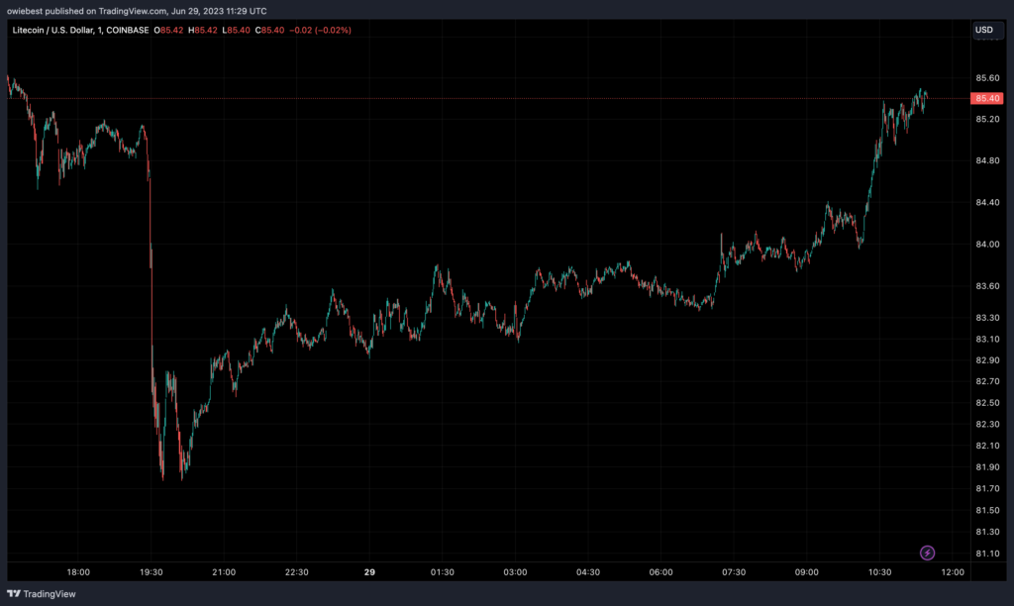This screenshot has width=1014, height=606.
Task: Click the TradingView logo icon
Action: click(x=14, y=593)
